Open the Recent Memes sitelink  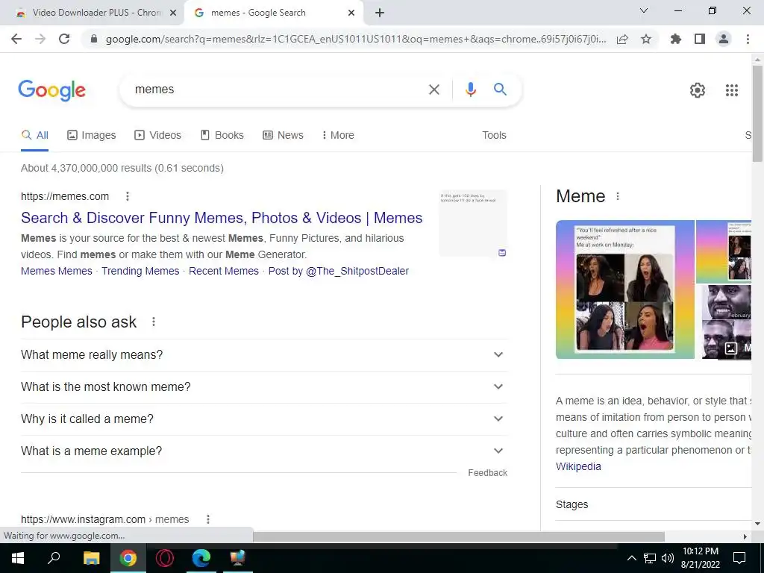pyautogui.click(x=224, y=271)
